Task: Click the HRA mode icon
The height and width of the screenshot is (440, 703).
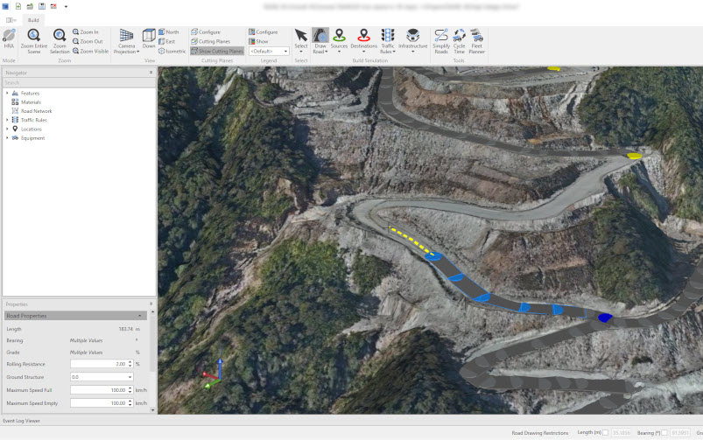Action: (9, 39)
